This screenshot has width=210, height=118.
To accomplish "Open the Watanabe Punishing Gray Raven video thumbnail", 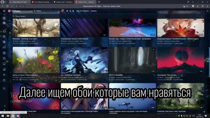I will pos(36,28).
